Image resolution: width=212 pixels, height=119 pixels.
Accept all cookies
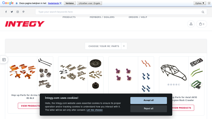click(x=149, y=100)
